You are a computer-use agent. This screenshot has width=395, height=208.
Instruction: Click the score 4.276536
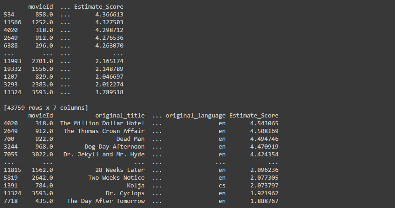109,38
